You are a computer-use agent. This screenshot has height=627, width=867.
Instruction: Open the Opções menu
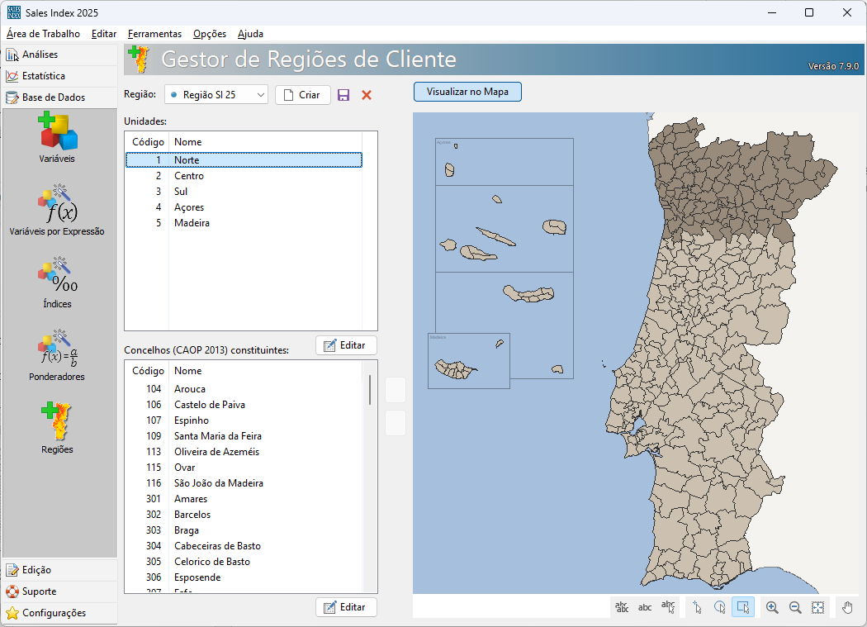tap(210, 34)
